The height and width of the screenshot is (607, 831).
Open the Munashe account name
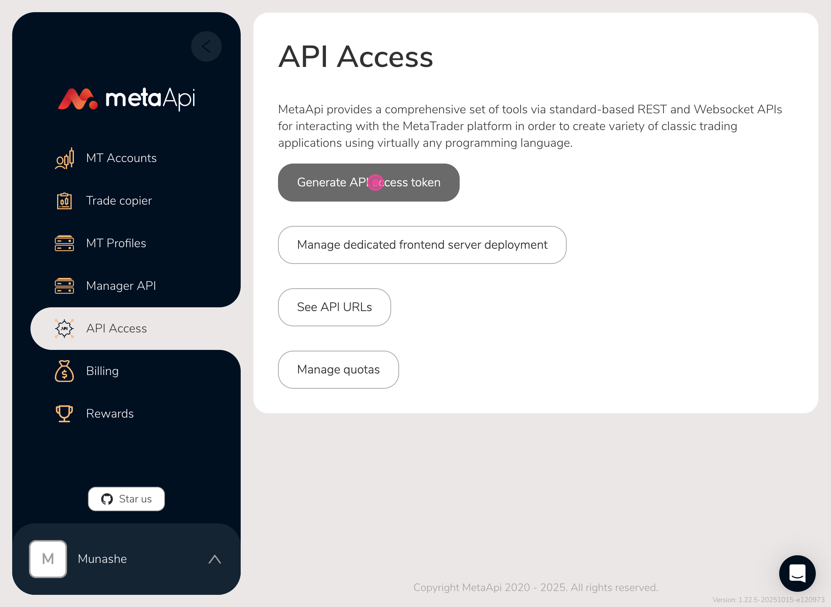pos(102,559)
